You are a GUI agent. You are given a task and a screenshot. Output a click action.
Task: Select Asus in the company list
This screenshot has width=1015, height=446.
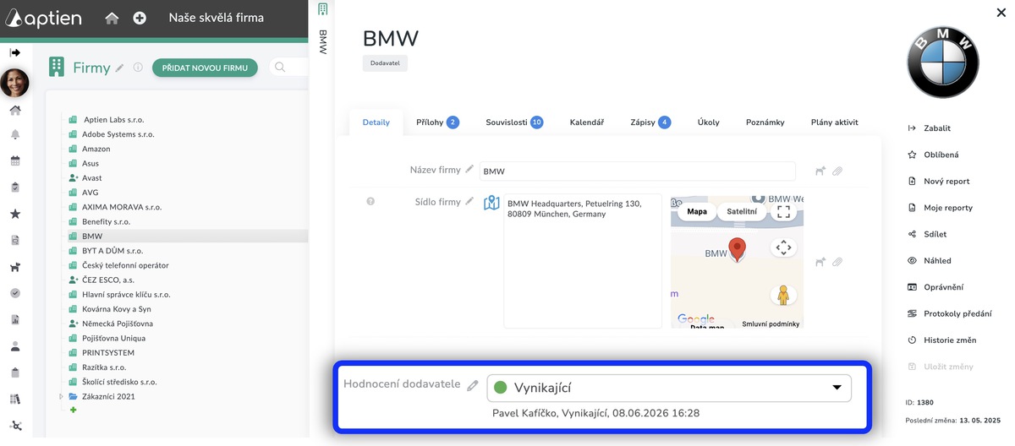coord(90,163)
